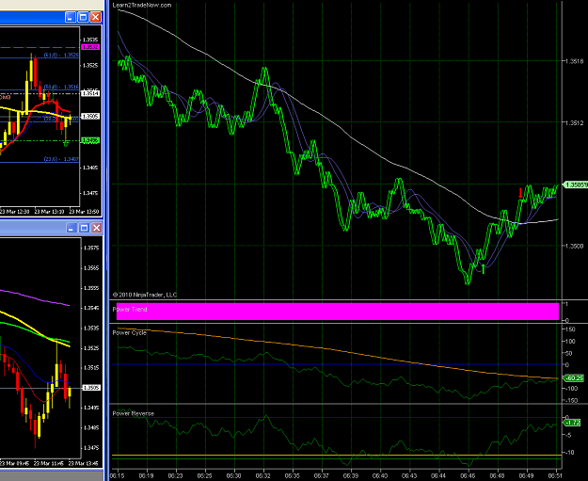This screenshot has width=588, height=481.
Task: Click the 1.3518 price axis label
Action: point(575,61)
